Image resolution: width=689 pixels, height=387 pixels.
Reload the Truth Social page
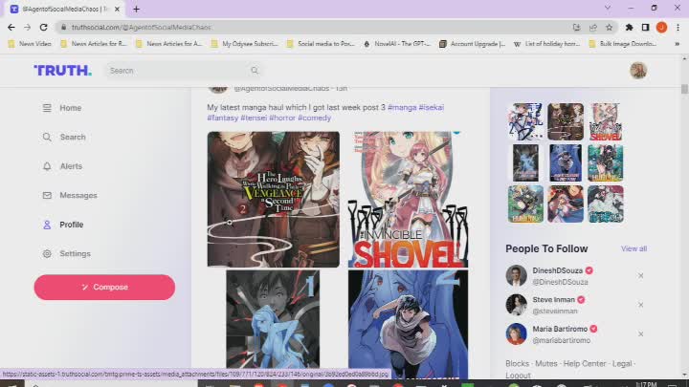[43, 27]
